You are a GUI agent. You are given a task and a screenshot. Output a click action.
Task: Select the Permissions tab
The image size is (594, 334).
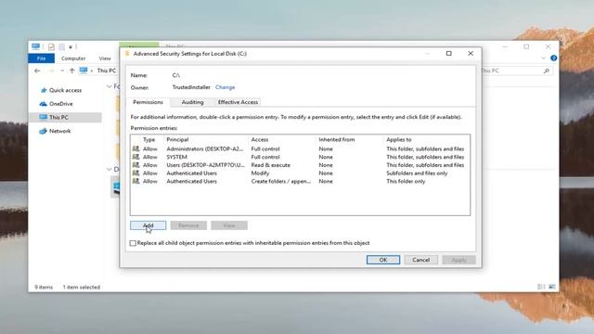pyautogui.click(x=148, y=102)
